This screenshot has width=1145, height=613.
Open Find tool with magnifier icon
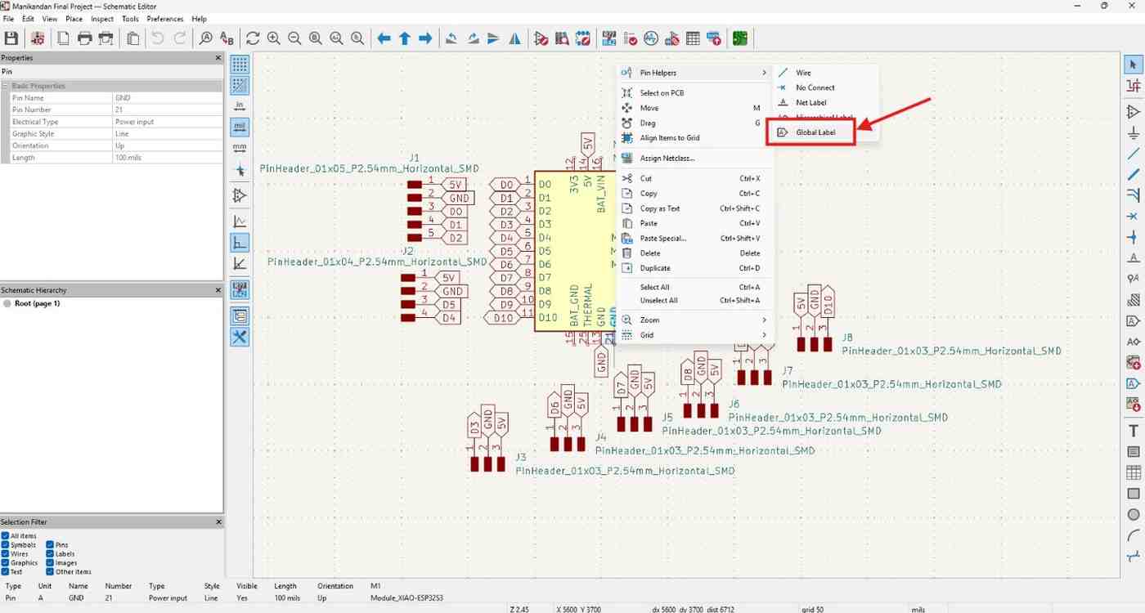[205, 38]
